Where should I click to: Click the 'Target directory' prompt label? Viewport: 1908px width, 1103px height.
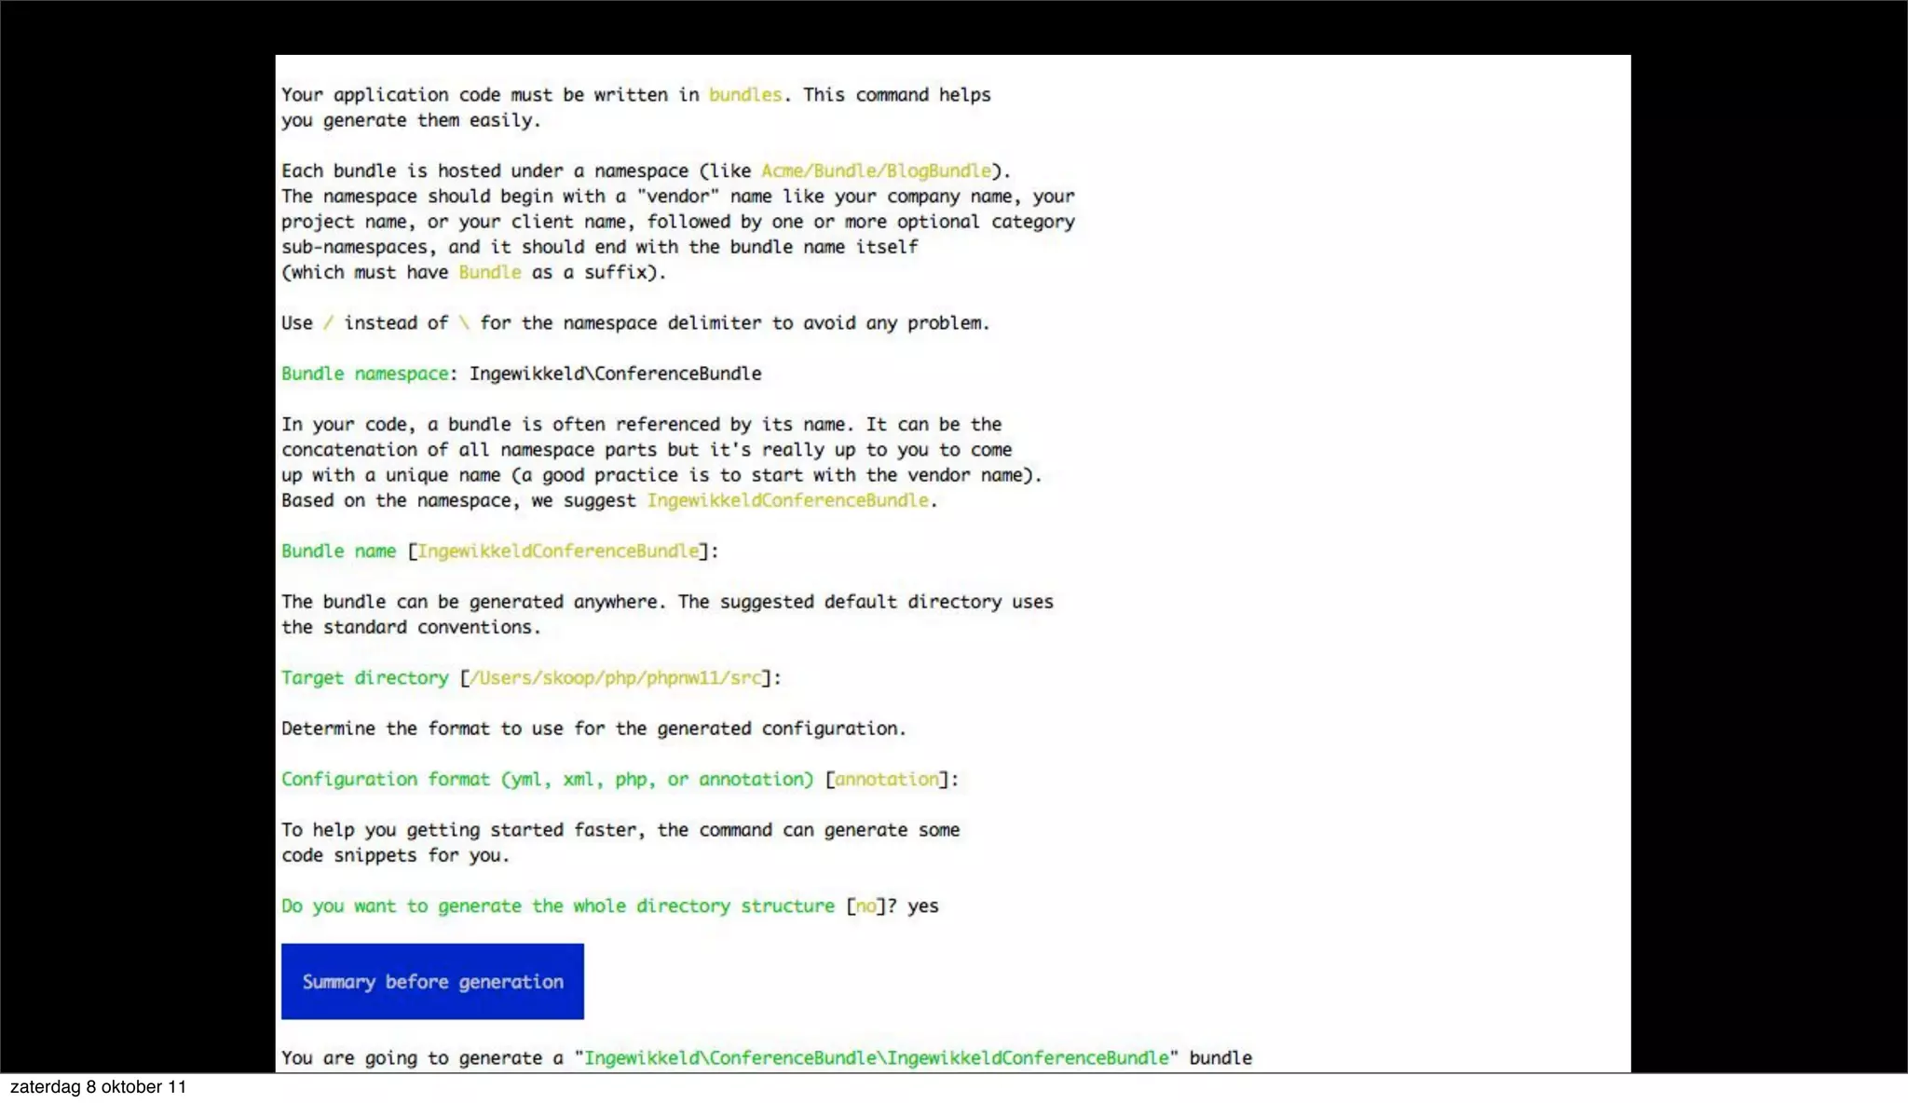[364, 678]
